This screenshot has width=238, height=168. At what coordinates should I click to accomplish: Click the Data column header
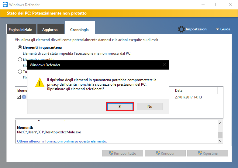click(x=179, y=91)
